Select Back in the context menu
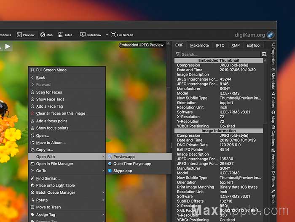295x222 pixels. click(67, 78)
